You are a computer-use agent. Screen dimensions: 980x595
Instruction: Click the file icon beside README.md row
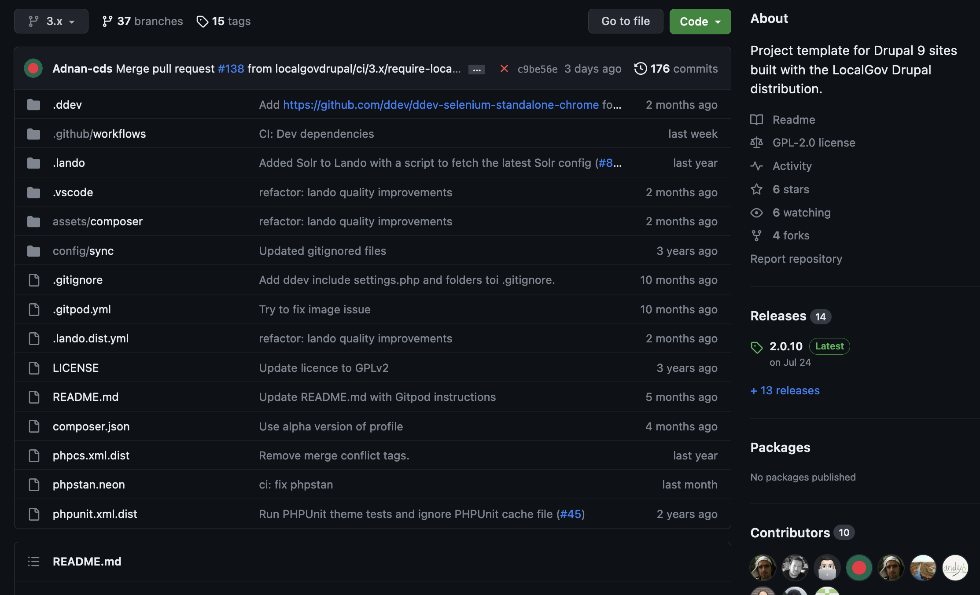(34, 397)
